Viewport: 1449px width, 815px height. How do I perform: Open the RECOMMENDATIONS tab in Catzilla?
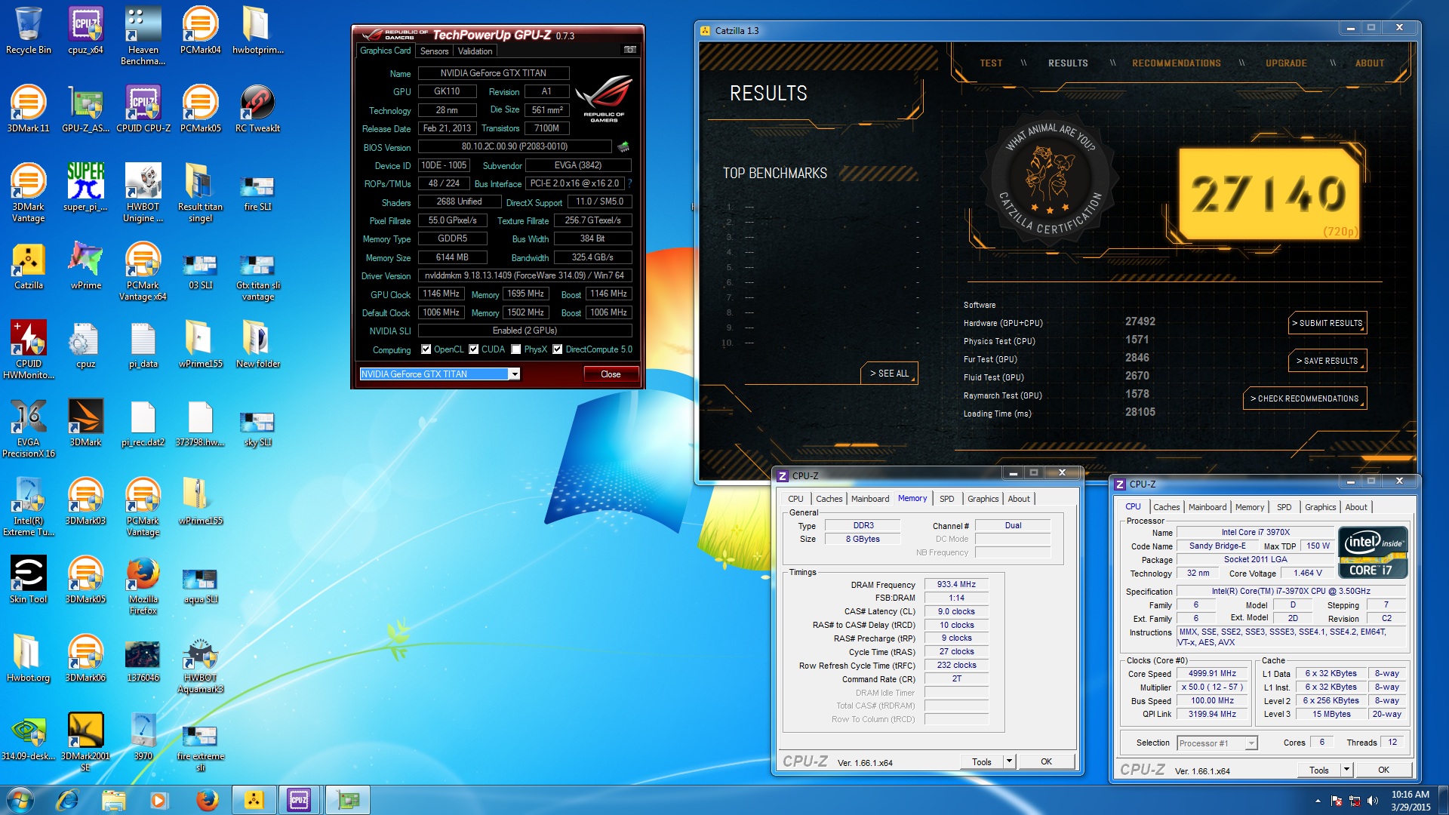point(1176,63)
